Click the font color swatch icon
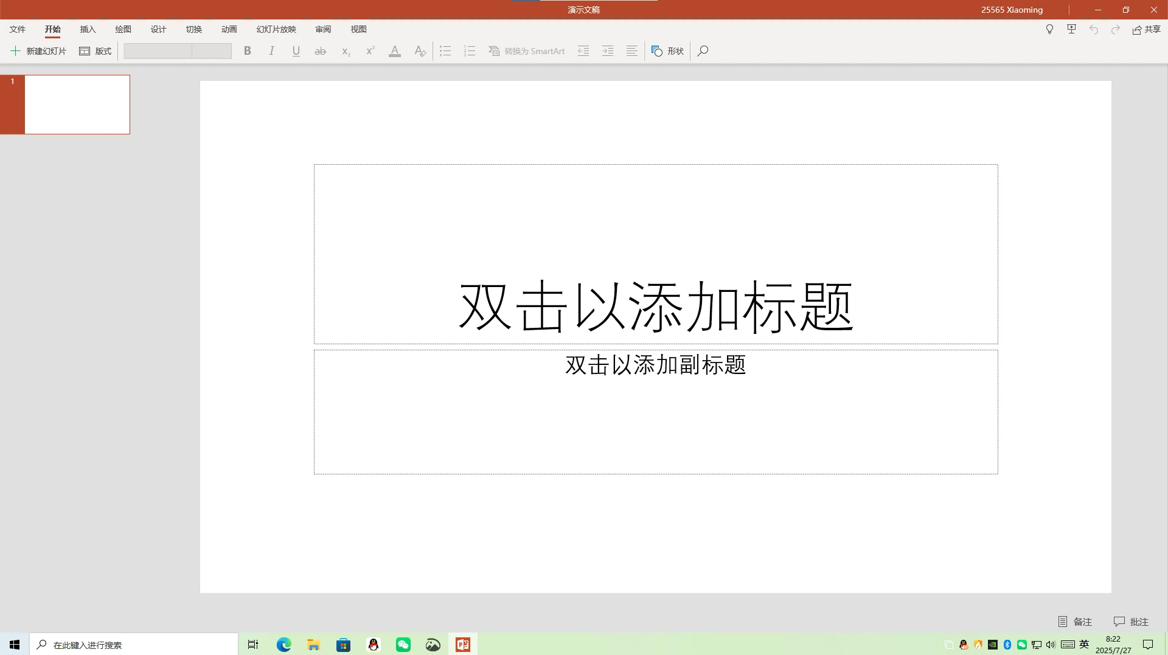 (x=395, y=51)
